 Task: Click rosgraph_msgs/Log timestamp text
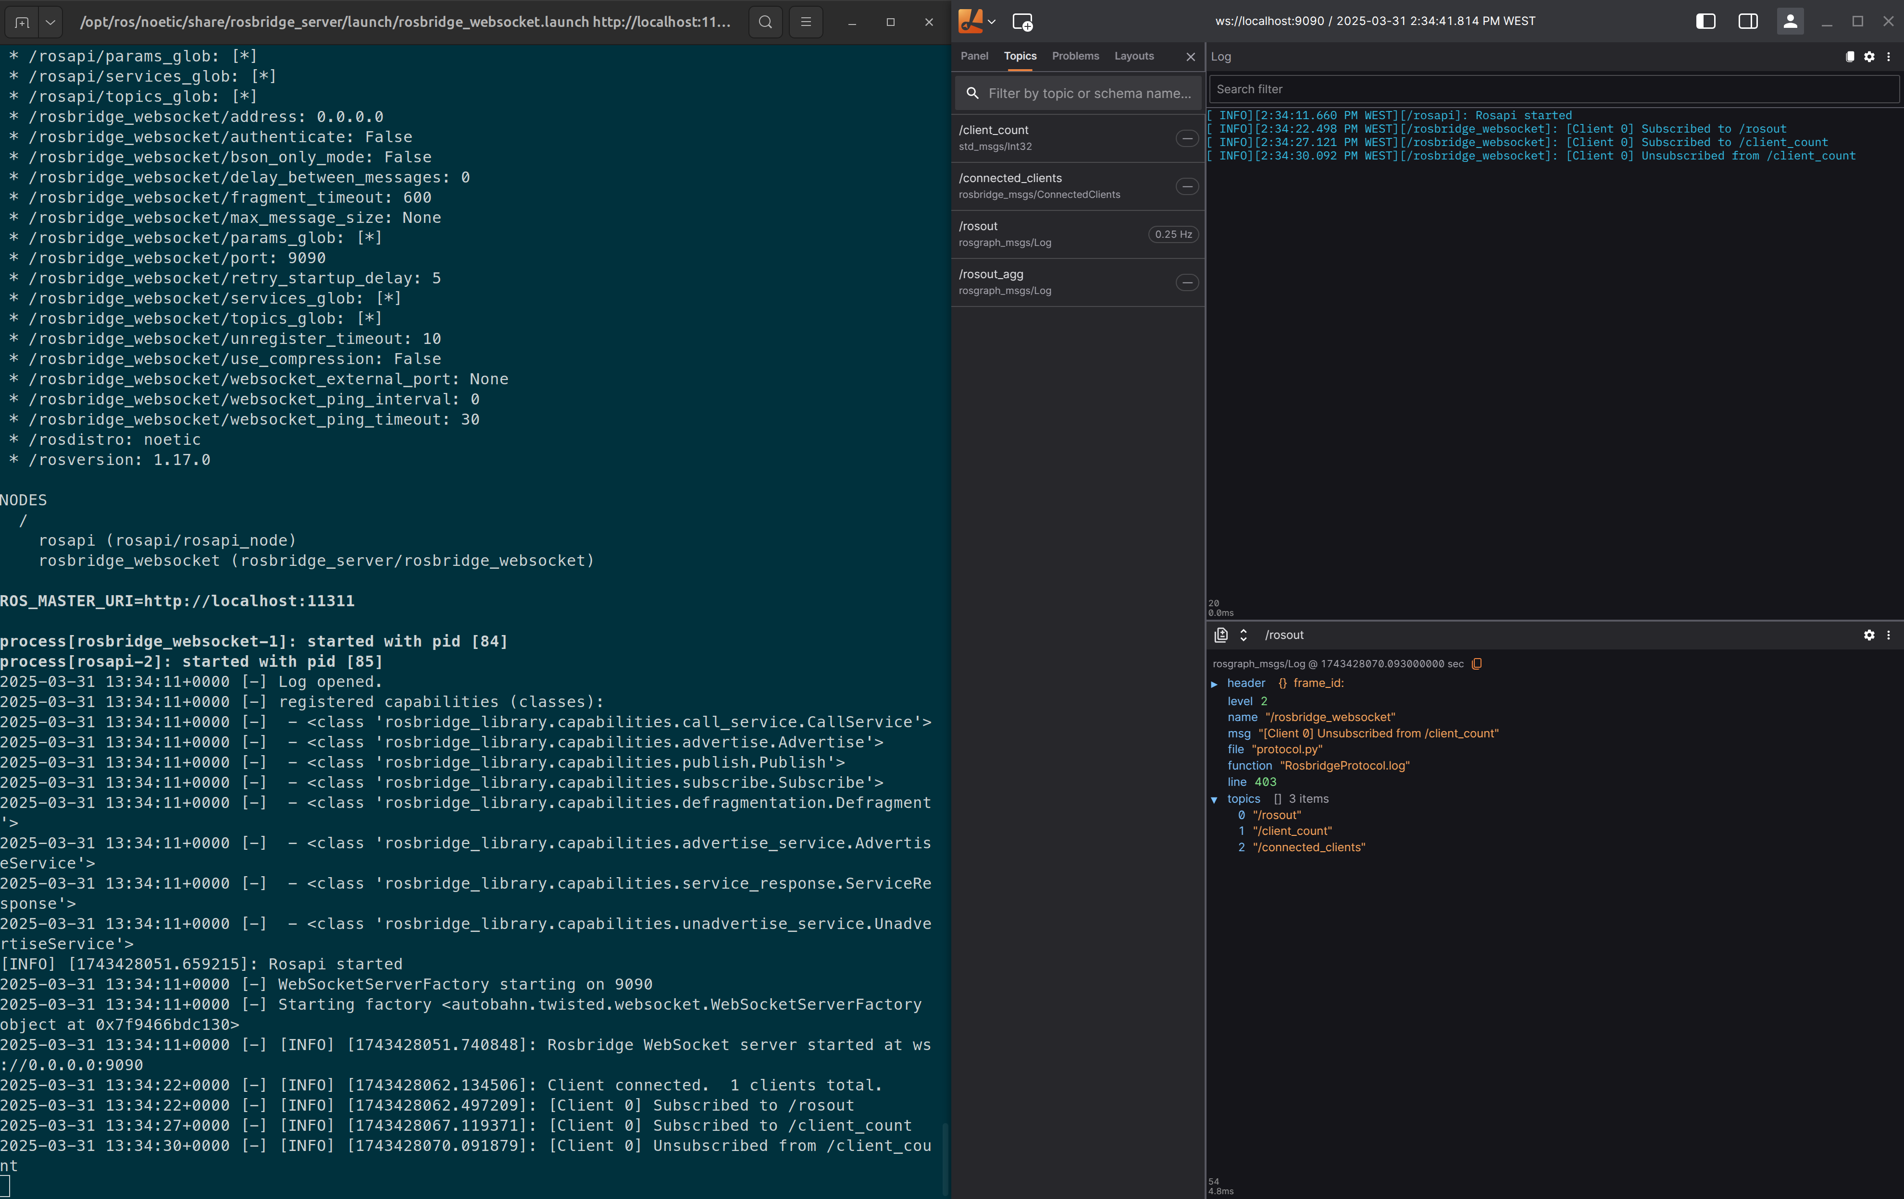1338,664
